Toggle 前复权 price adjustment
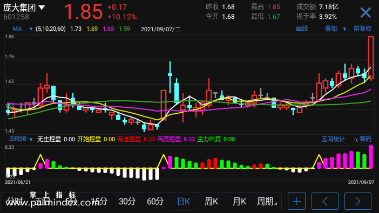Viewport: 379px width, 213px height. [362, 29]
